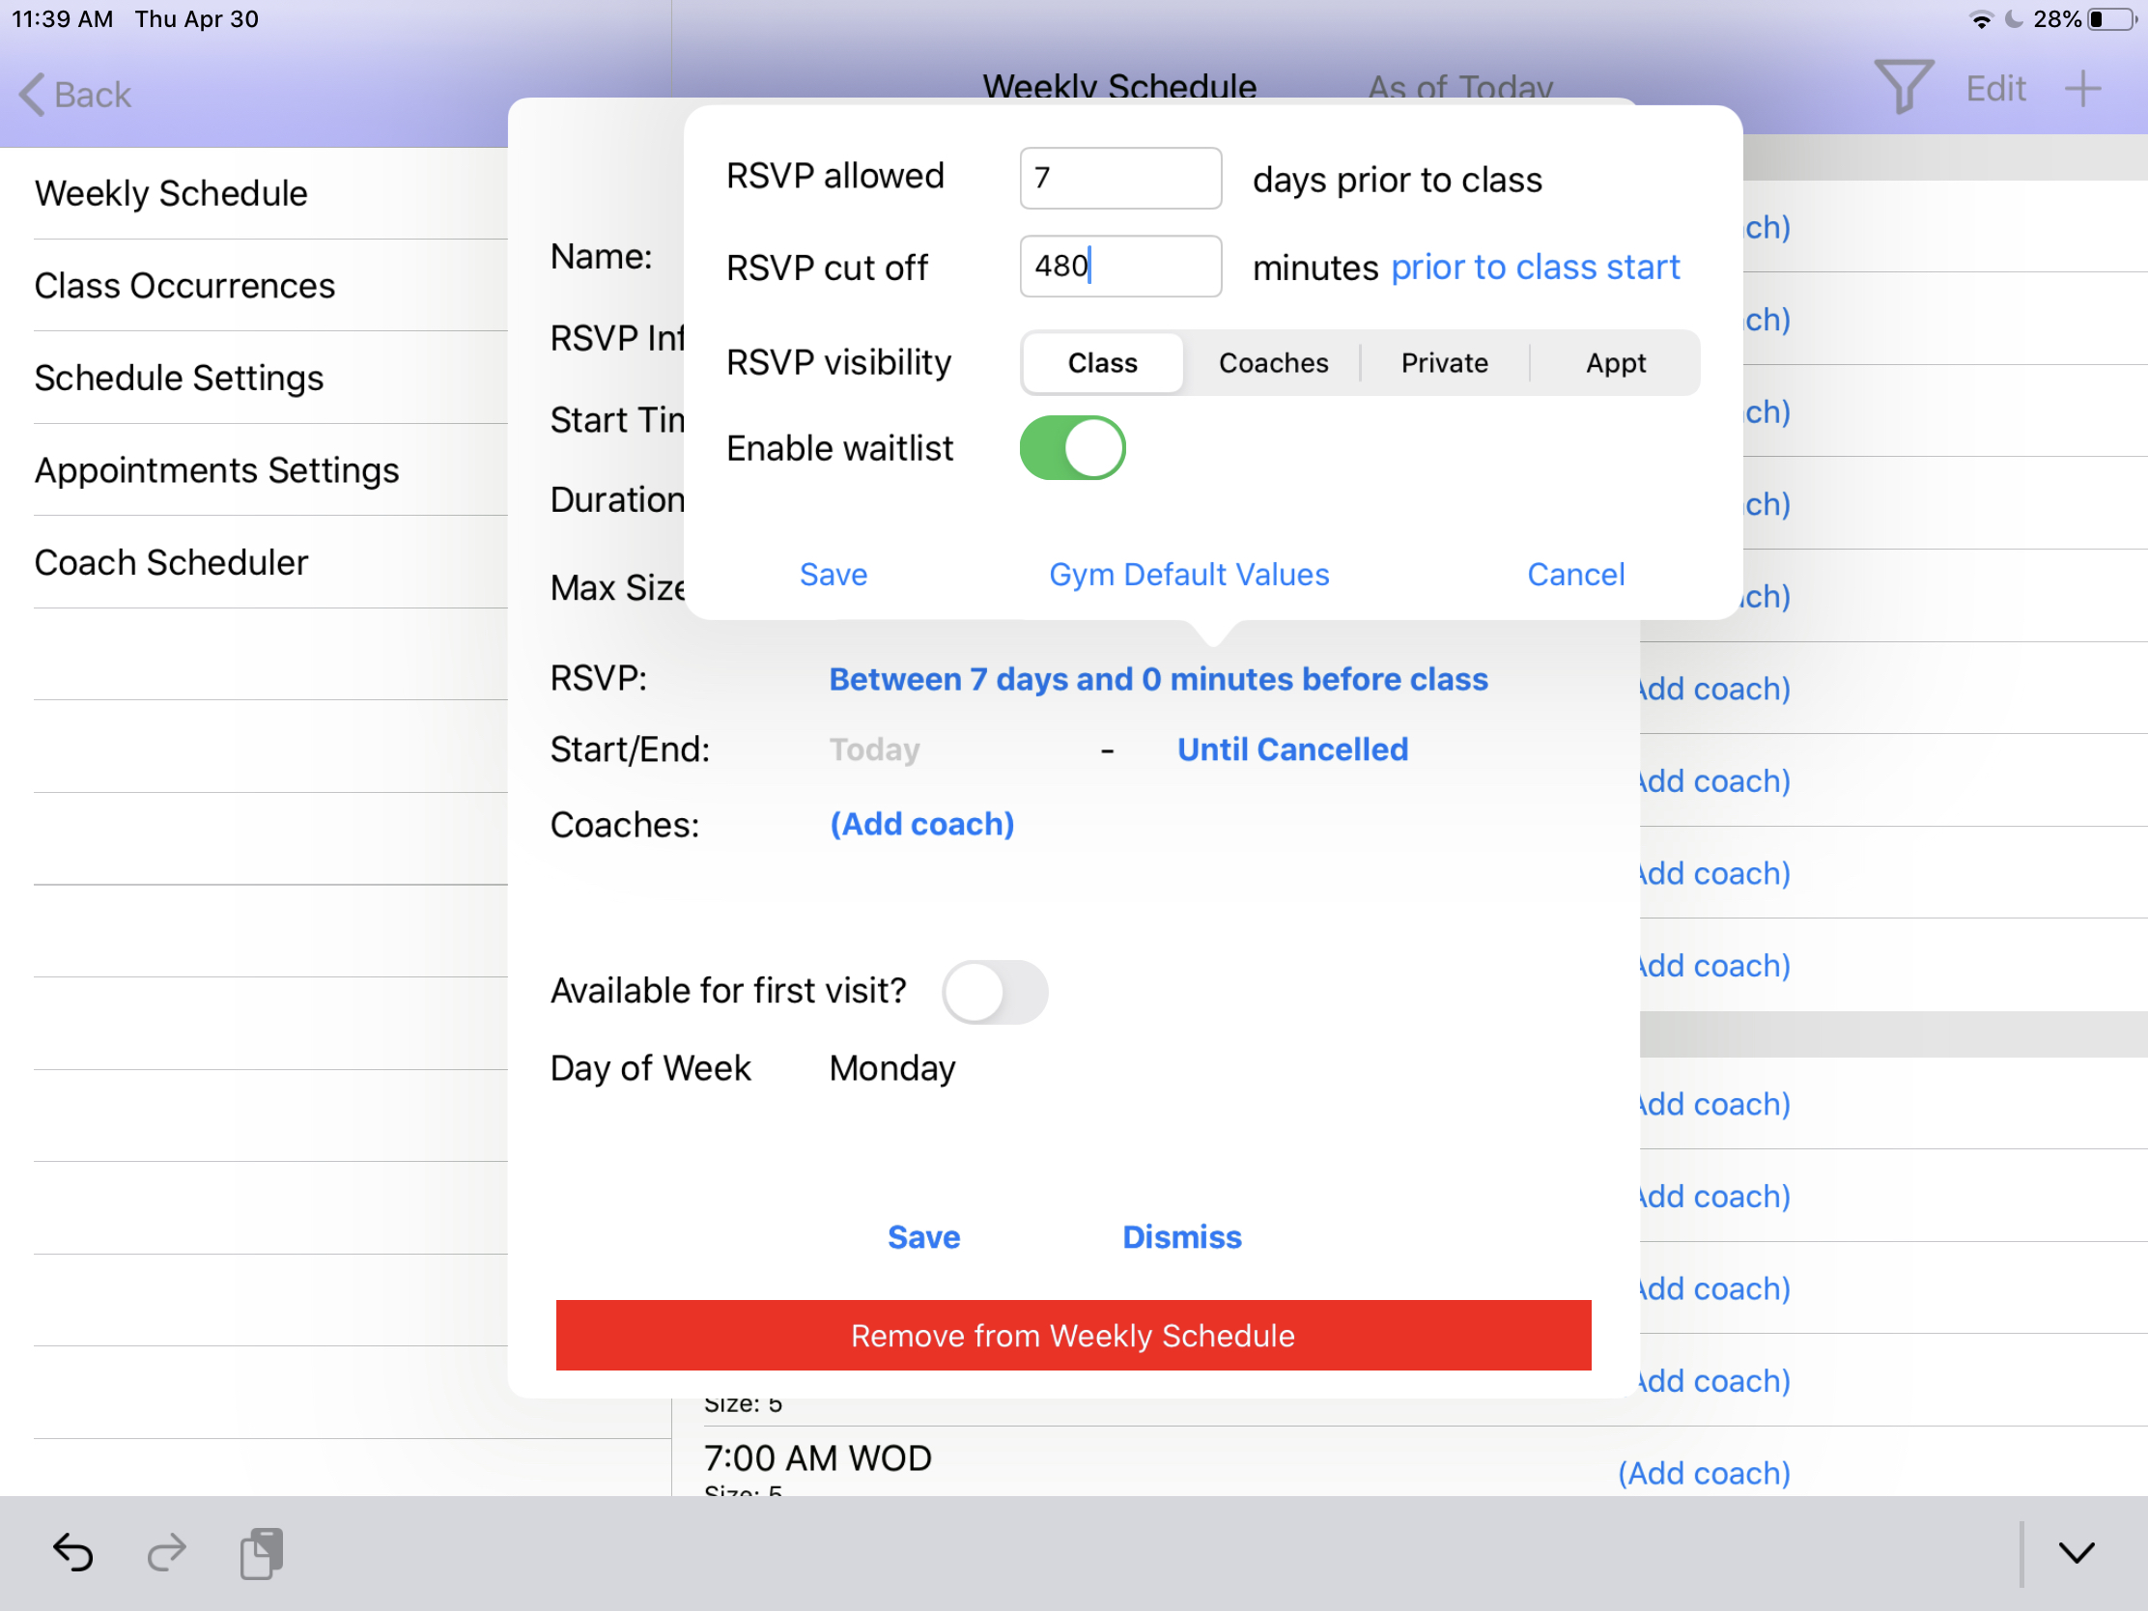Tap the redo arrow icon
The height and width of the screenshot is (1611, 2148).
click(166, 1552)
